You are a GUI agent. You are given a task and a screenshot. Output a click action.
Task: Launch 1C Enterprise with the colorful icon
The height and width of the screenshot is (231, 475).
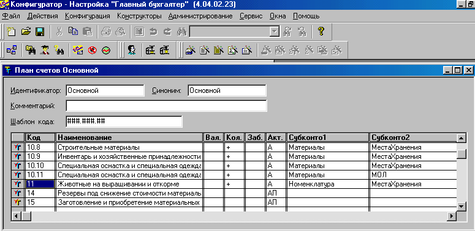pos(78,50)
